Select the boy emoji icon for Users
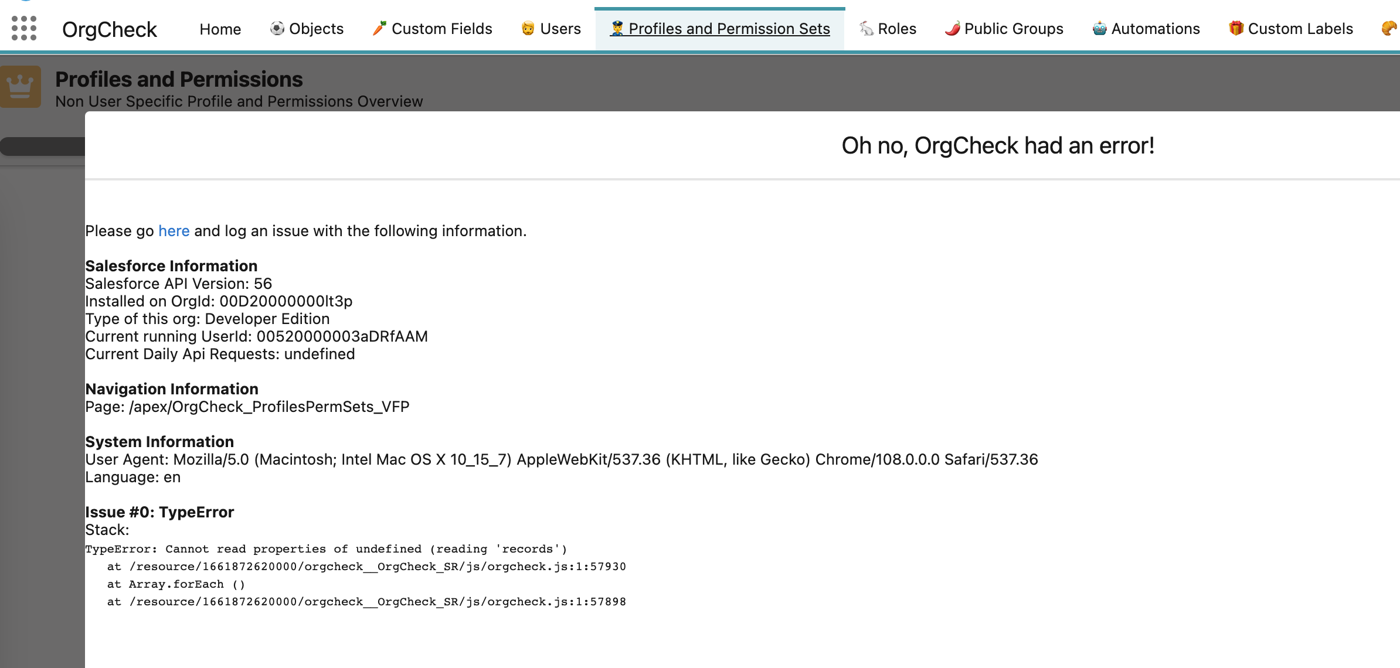The width and height of the screenshot is (1400, 668). (x=526, y=28)
